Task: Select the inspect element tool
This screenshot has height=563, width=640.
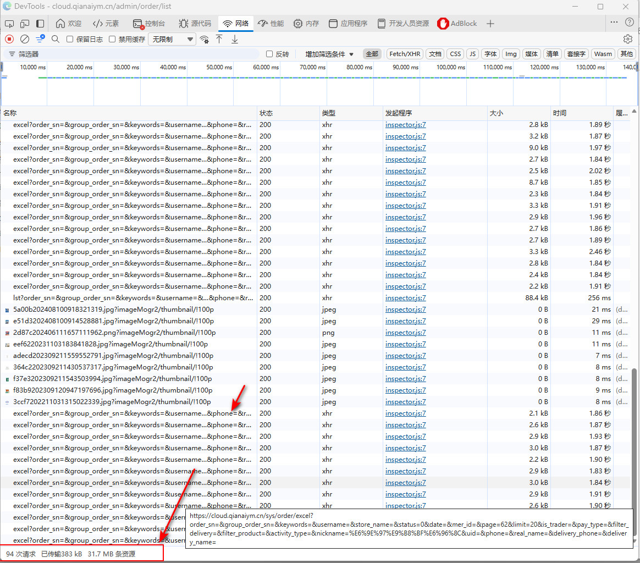Action: click(x=9, y=24)
